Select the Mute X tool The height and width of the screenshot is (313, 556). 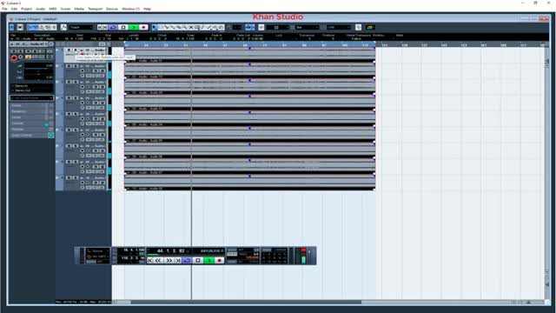191,27
